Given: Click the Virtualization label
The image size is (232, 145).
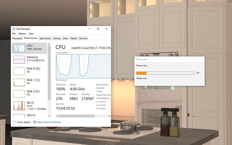Looking at the screenshot, I should tap(103, 98).
